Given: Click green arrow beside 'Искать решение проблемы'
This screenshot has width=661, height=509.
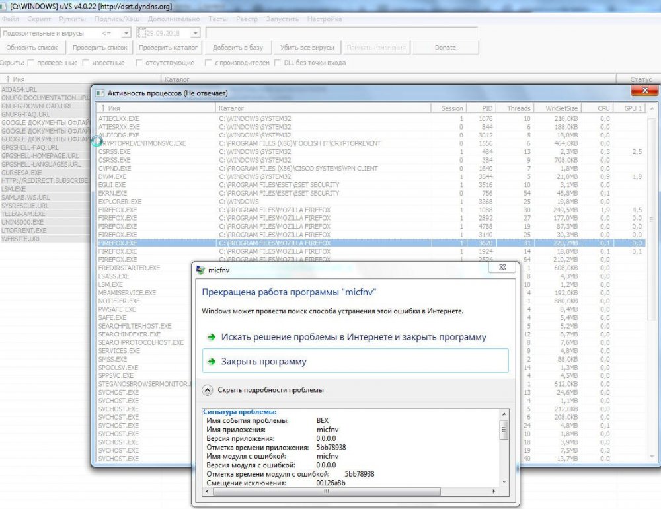Looking at the screenshot, I should [212, 337].
